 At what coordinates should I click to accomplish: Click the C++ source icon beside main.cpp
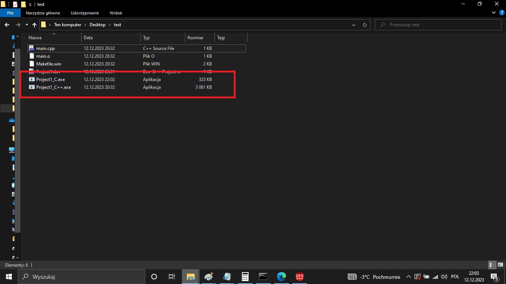coord(32,48)
